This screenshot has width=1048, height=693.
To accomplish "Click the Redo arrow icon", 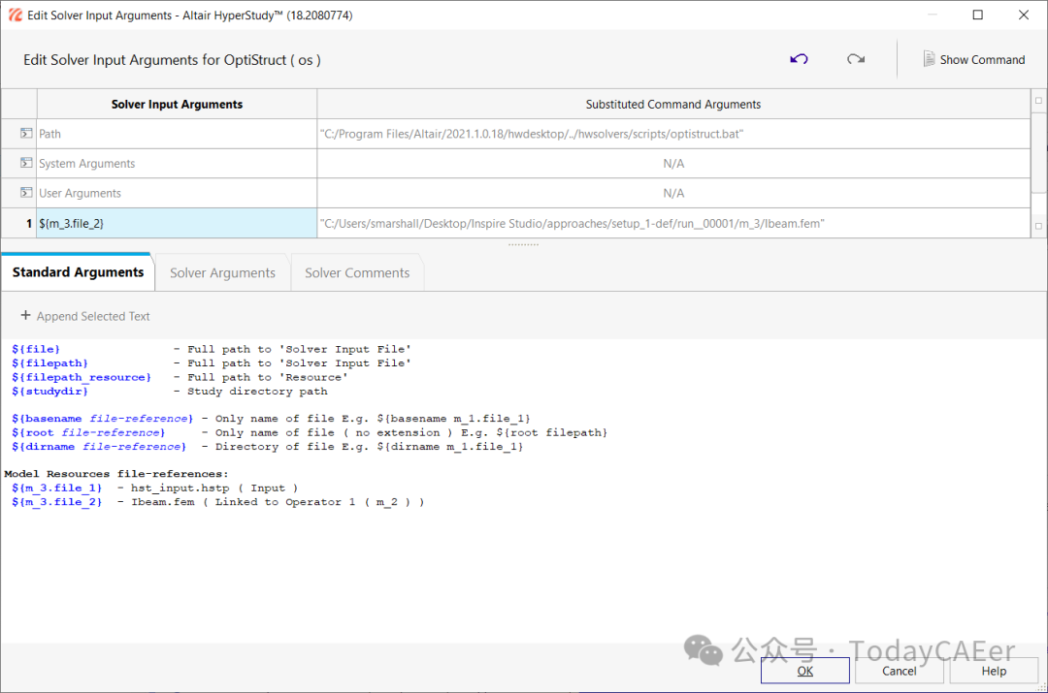I will coord(856,59).
